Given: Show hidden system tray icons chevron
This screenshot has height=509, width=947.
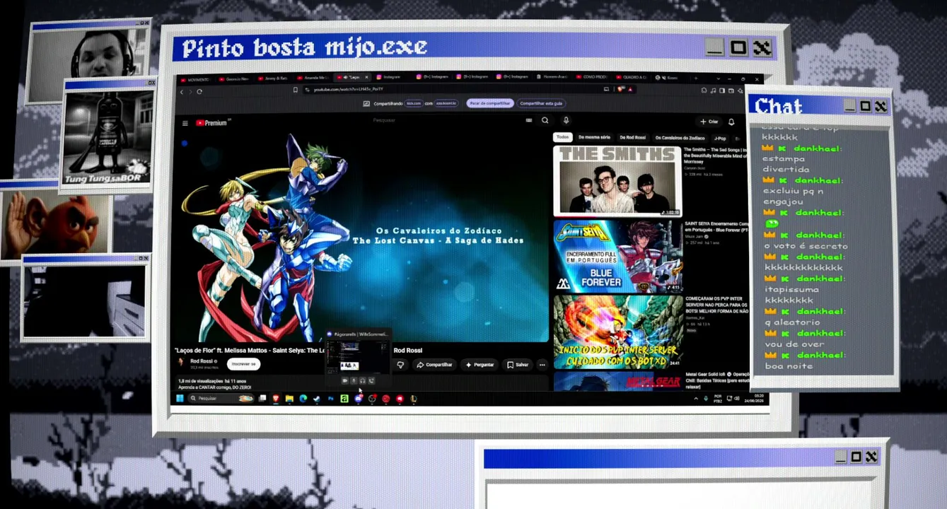Looking at the screenshot, I should click(x=695, y=399).
